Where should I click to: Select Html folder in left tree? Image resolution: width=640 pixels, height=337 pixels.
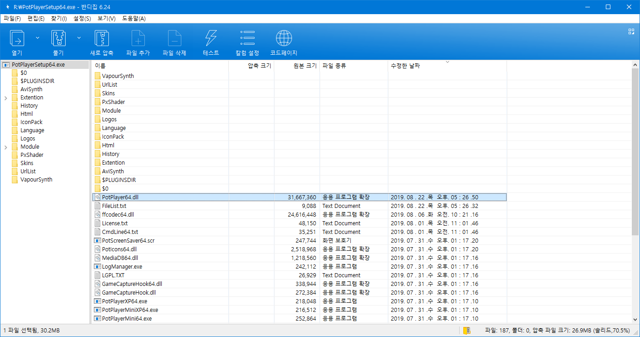click(x=26, y=114)
